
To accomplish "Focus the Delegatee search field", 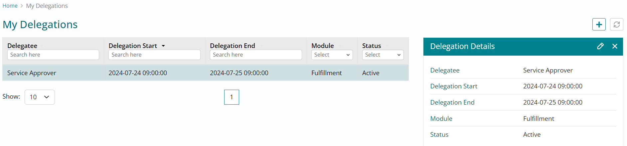I will coord(53,55).
